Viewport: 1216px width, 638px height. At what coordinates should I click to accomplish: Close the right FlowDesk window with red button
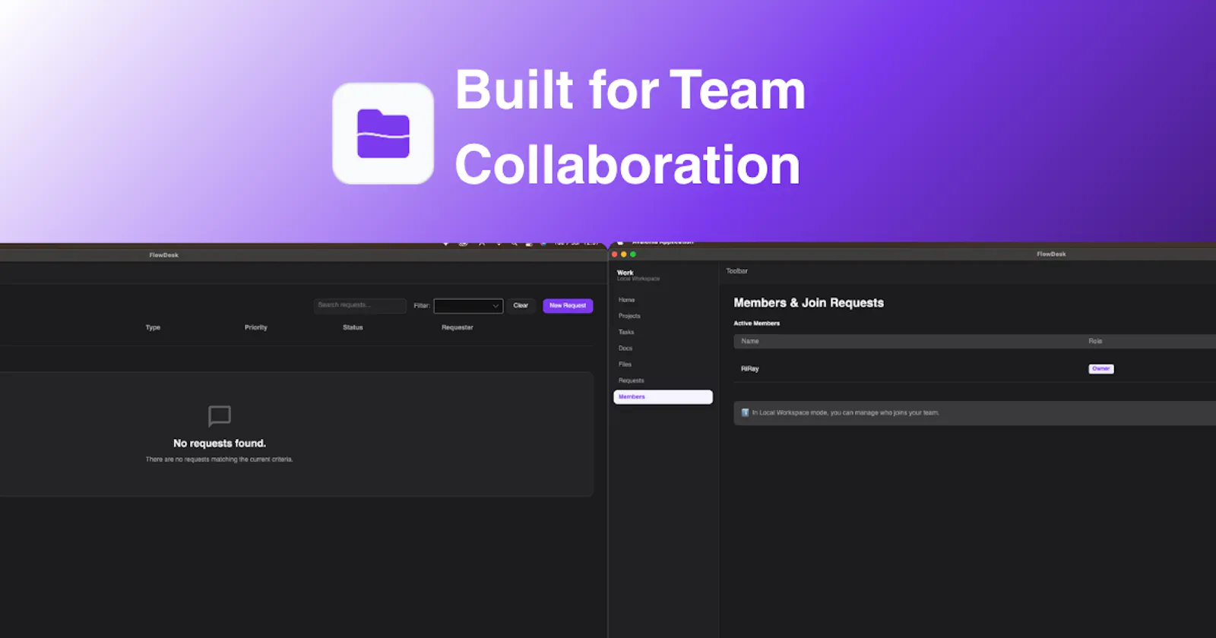(x=615, y=254)
